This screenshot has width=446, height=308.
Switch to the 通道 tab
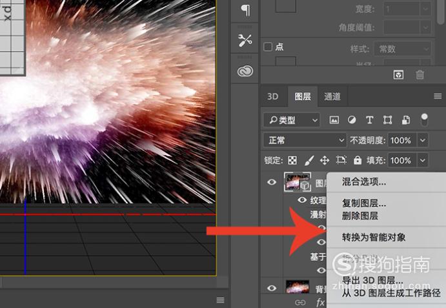click(332, 96)
